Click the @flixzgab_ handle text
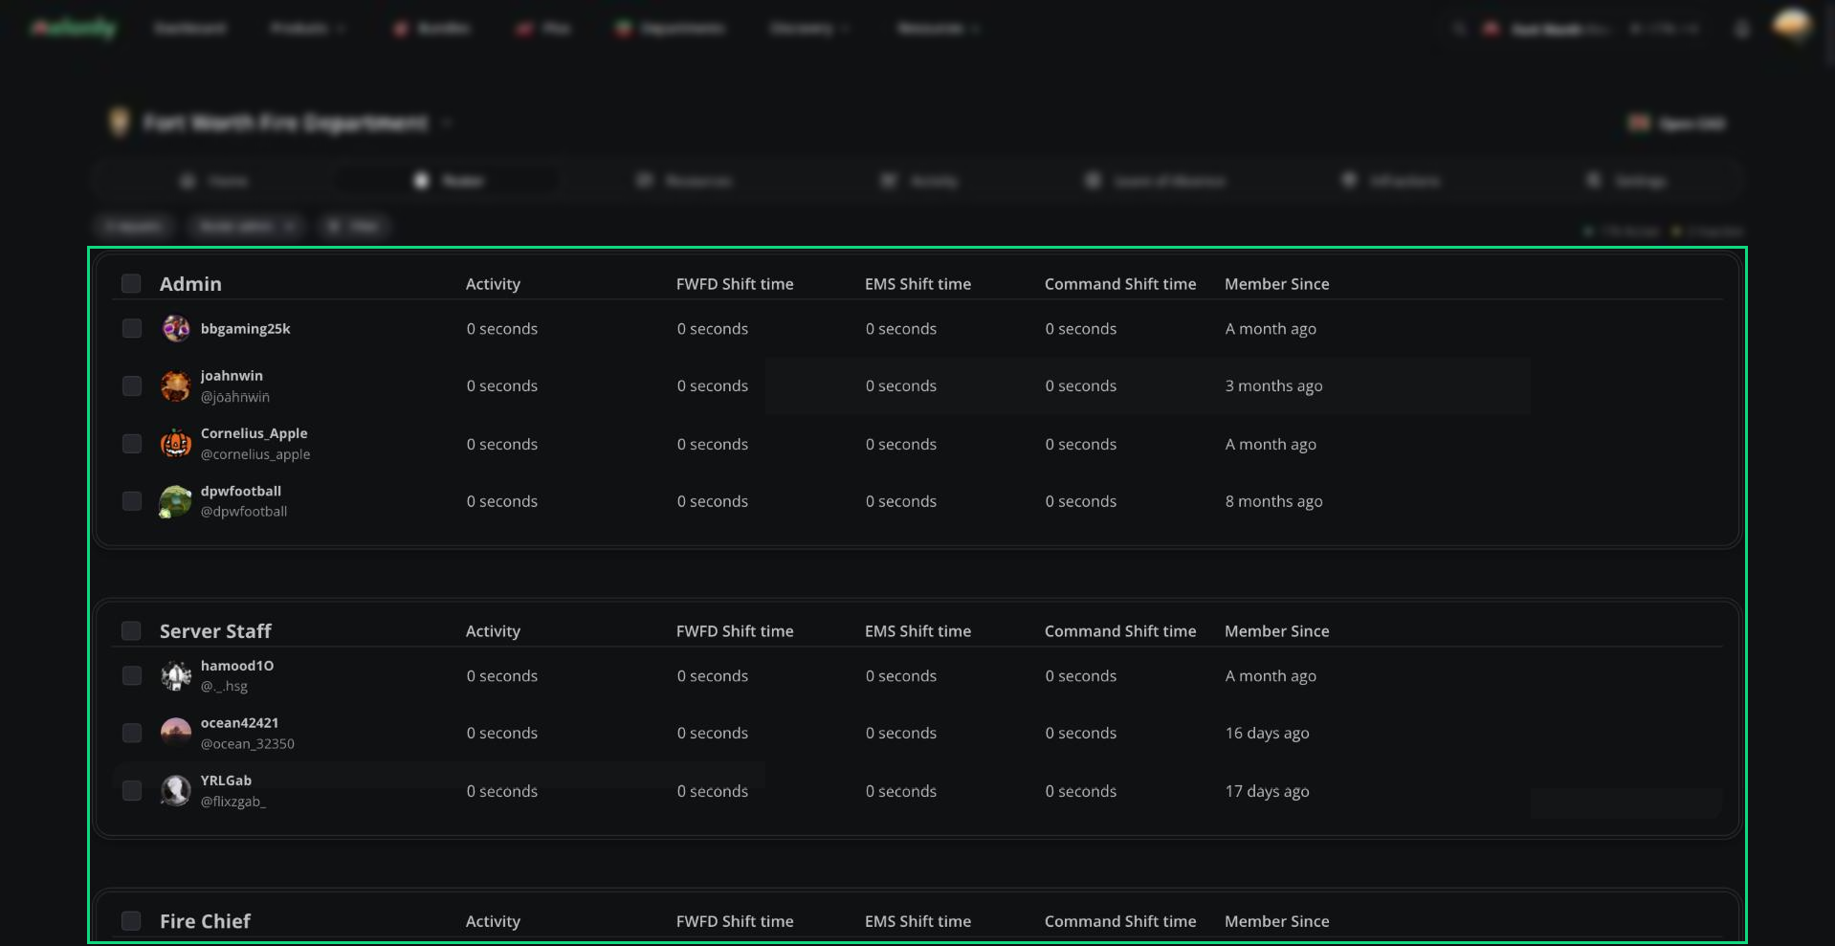This screenshot has height=946, width=1835. (x=233, y=802)
